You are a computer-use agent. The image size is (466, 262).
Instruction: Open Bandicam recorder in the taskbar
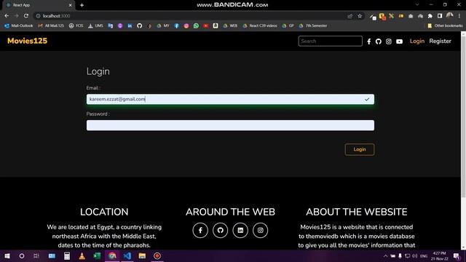(x=157, y=255)
